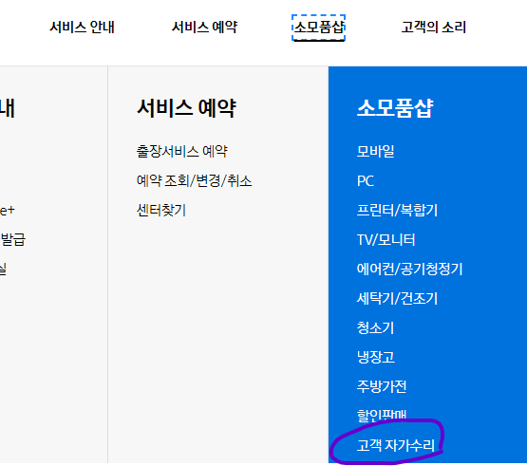Select the 소모품샵 top menu item
The width and height of the screenshot is (527, 466).
click(x=319, y=28)
